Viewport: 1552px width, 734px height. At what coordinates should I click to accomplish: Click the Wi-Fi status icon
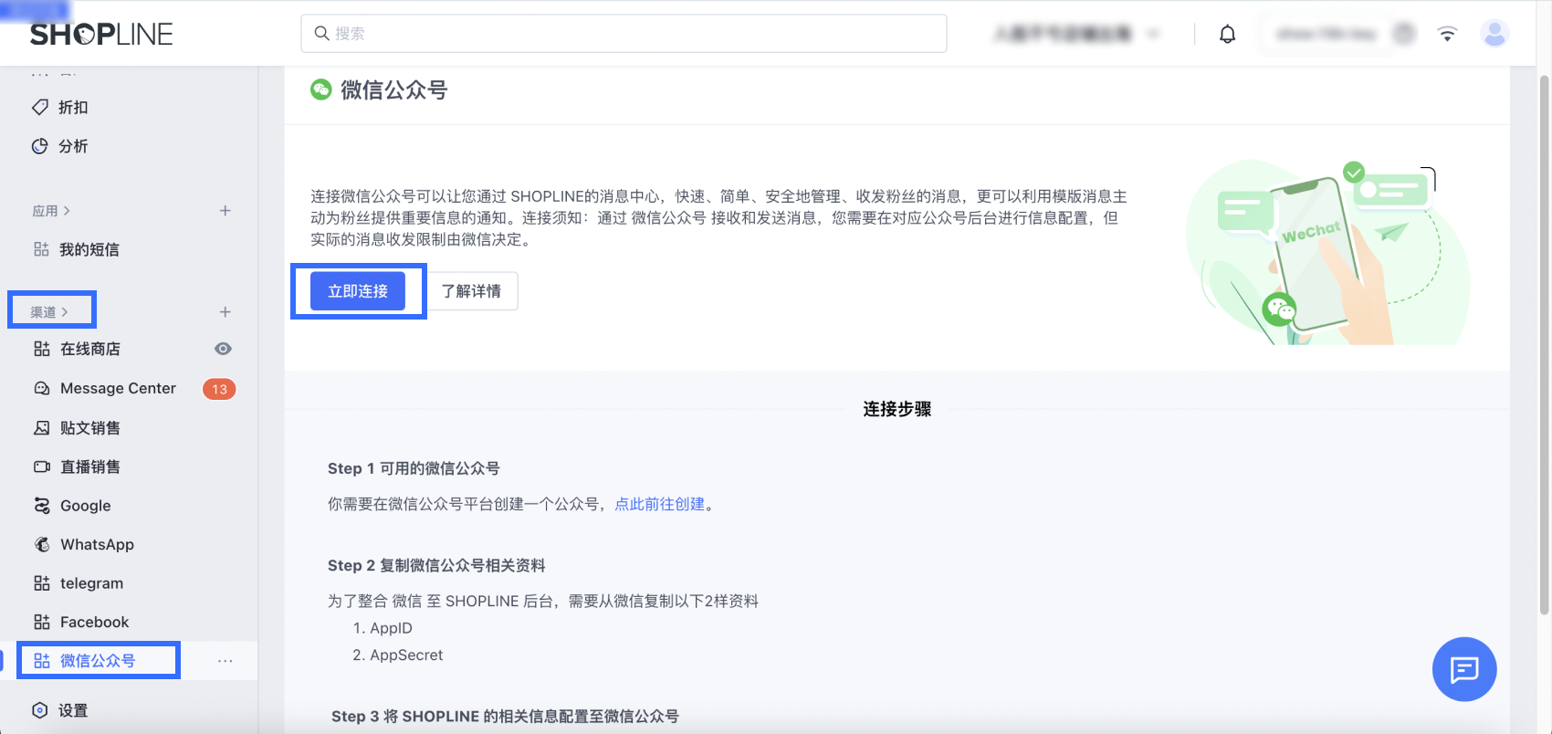pyautogui.click(x=1447, y=34)
